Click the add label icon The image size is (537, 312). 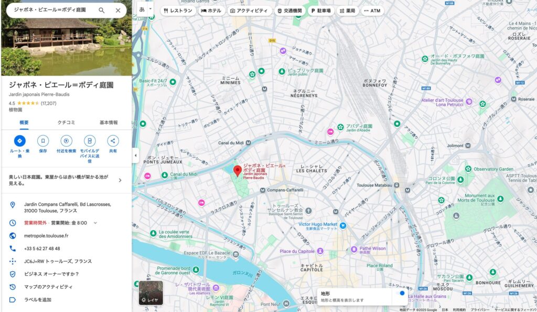(13, 299)
